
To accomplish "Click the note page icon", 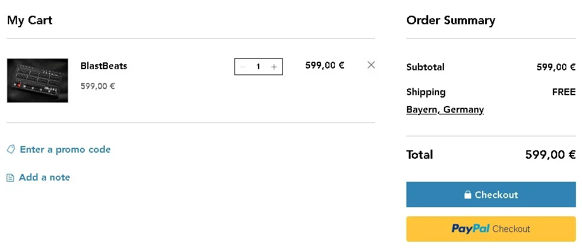I will point(10,178).
